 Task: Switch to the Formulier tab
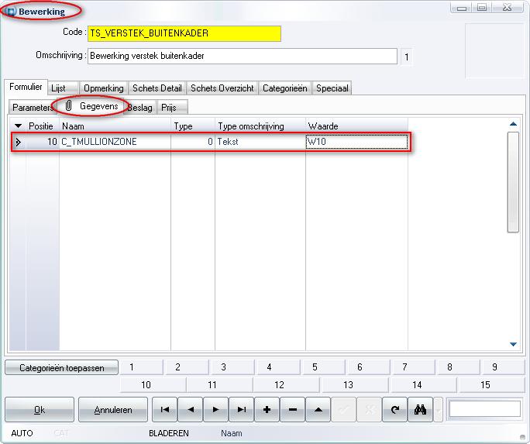pyautogui.click(x=26, y=88)
